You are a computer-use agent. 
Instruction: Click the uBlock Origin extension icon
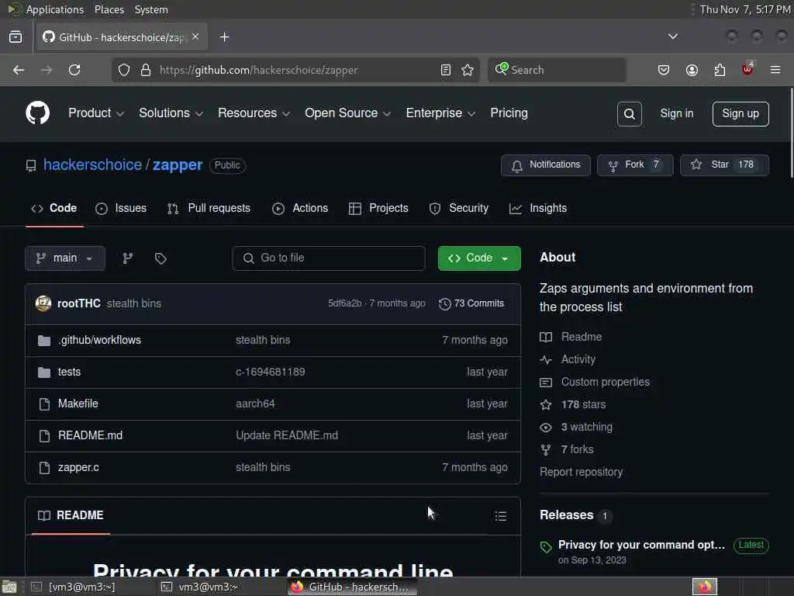pyautogui.click(x=747, y=69)
